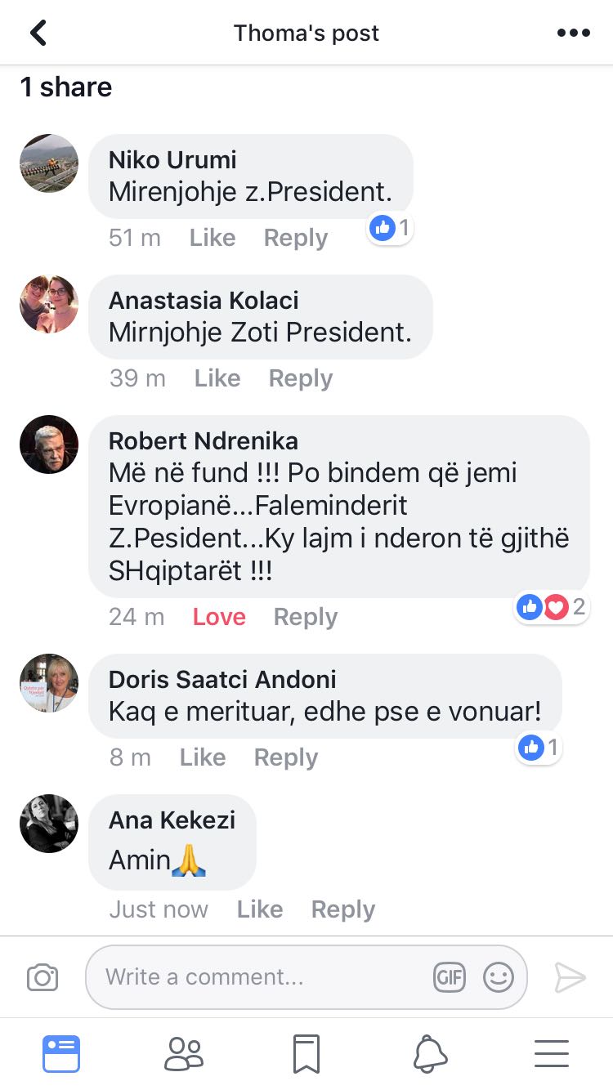Open the hamburger menu icon
The width and height of the screenshot is (613, 1090).
(x=552, y=1053)
